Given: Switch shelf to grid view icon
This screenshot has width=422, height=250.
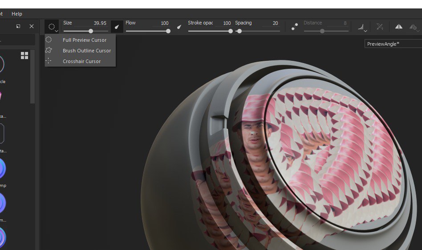Looking at the screenshot, I should [24, 56].
